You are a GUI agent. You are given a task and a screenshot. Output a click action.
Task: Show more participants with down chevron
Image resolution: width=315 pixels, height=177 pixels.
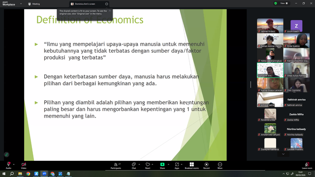[x=283, y=154]
